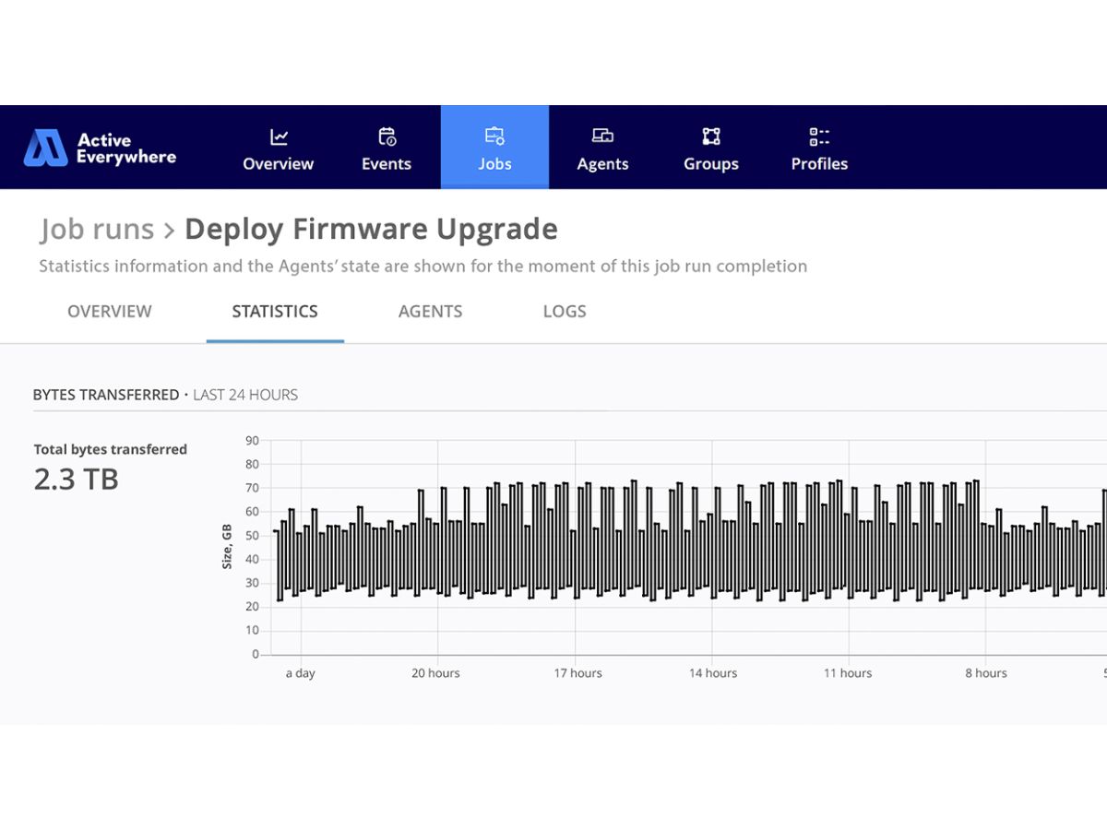
Task: Switch to the OVERVIEW tab
Action: (110, 312)
